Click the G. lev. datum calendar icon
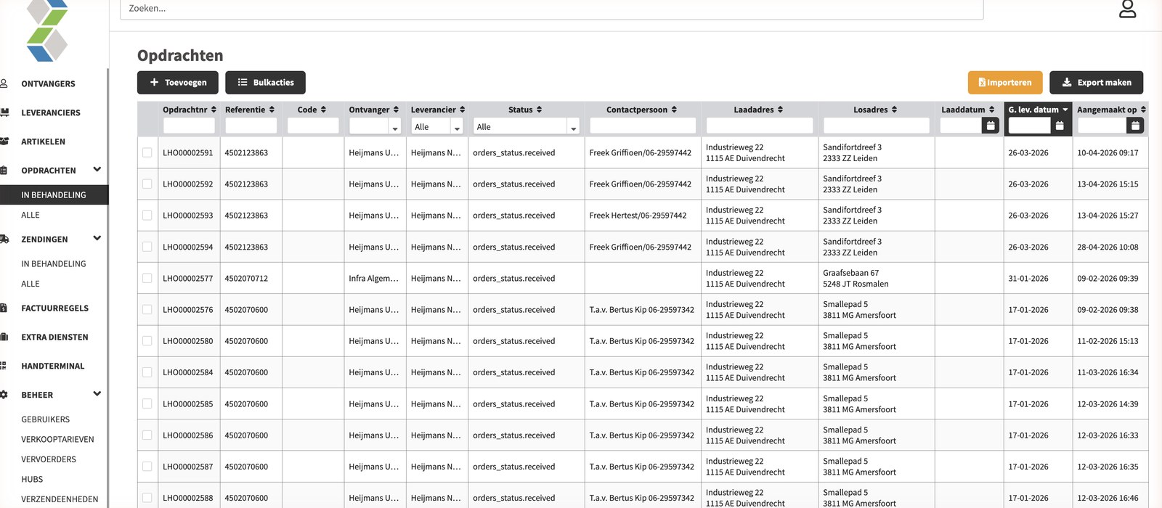Screen dimensions: 1162x508 pos(1060,126)
